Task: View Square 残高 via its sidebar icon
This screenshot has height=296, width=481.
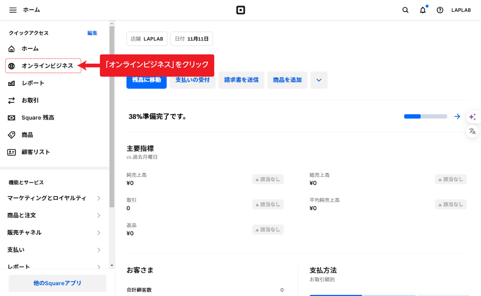Action: [13, 117]
